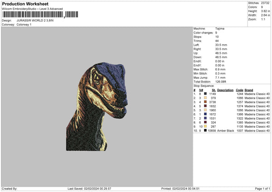Click the Production Worksheet title

pos(25,4)
